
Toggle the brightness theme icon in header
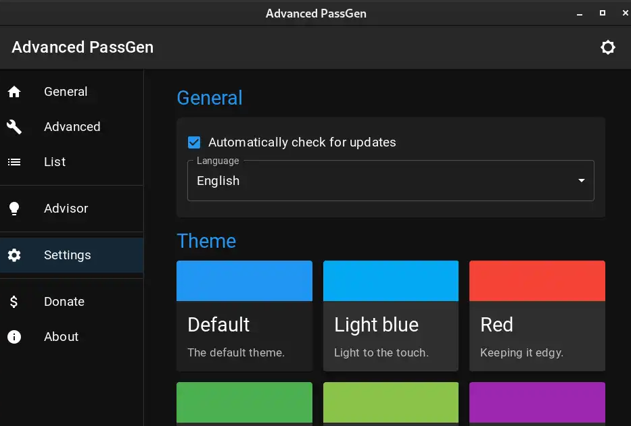click(607, 47)
